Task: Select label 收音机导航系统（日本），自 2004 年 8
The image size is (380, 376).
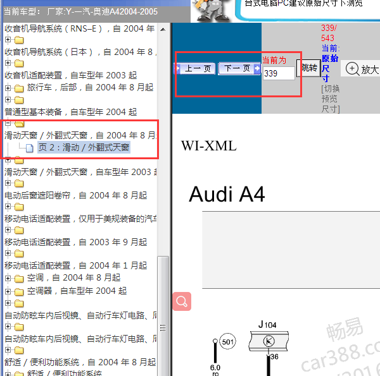Action: click(80, 52)
